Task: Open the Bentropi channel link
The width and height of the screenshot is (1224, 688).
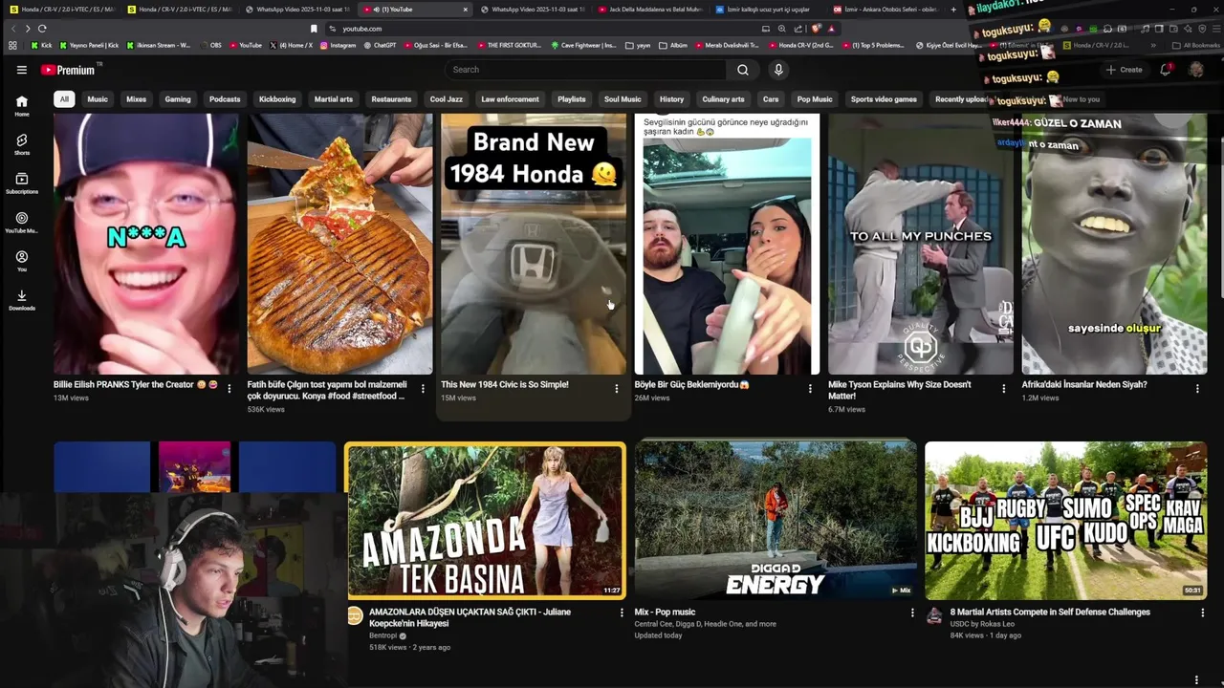Action: [x=382, y=635]
